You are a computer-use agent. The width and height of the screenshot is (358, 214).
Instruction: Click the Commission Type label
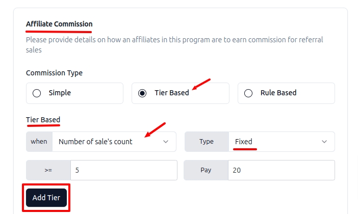click(x=54, y=73)
